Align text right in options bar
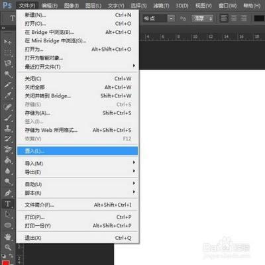 244,19
